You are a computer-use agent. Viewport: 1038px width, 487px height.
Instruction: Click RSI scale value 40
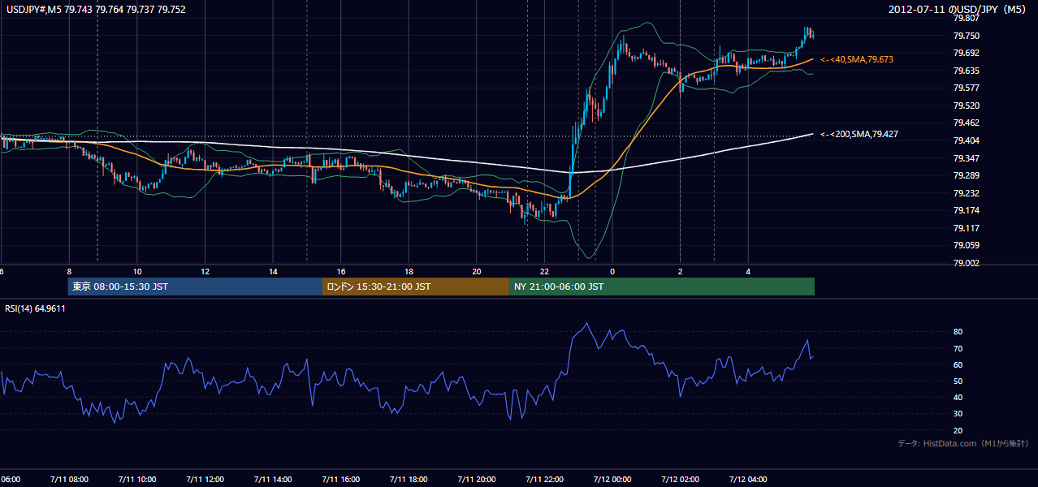[958, 397]
